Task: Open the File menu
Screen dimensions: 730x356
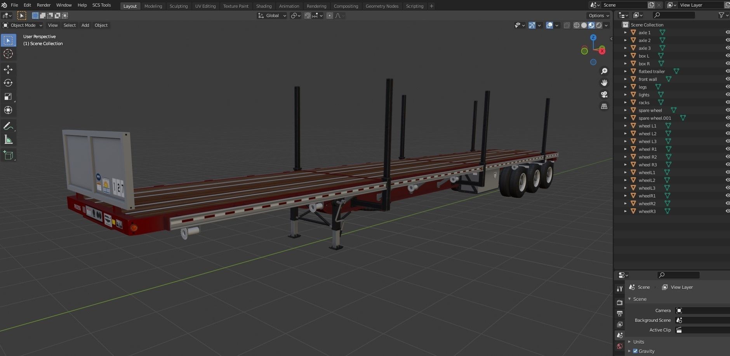Action: [x=14, y=5]
